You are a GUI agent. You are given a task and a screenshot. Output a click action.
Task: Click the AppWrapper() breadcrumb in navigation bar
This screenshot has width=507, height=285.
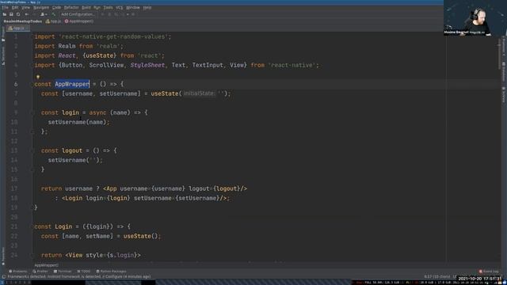pyautogui.click(x=79, y=21)
